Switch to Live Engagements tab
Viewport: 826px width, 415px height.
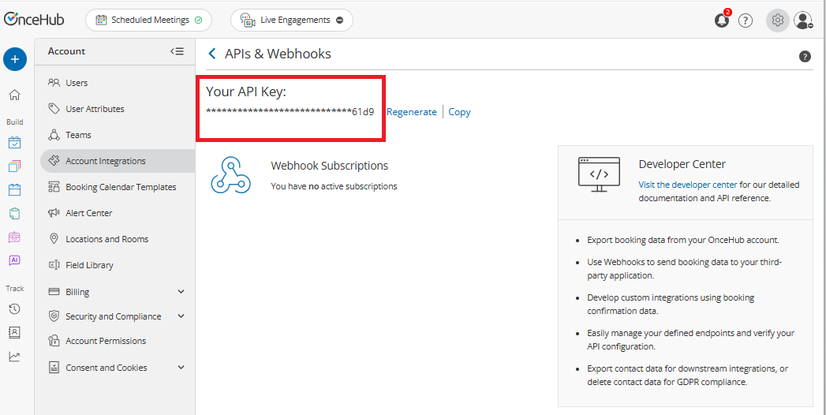292,21
